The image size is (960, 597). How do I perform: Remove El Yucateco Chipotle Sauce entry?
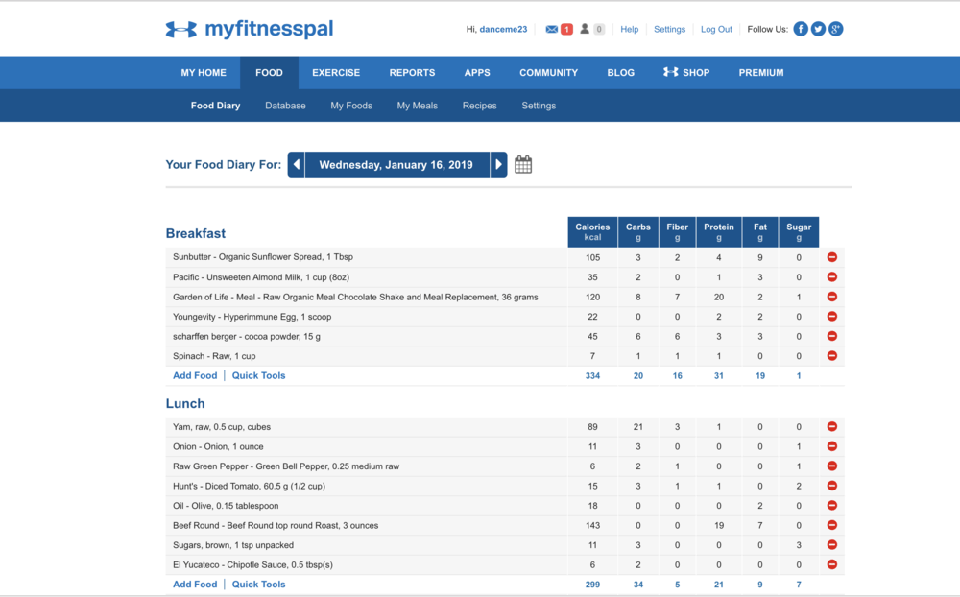point(832,564)
